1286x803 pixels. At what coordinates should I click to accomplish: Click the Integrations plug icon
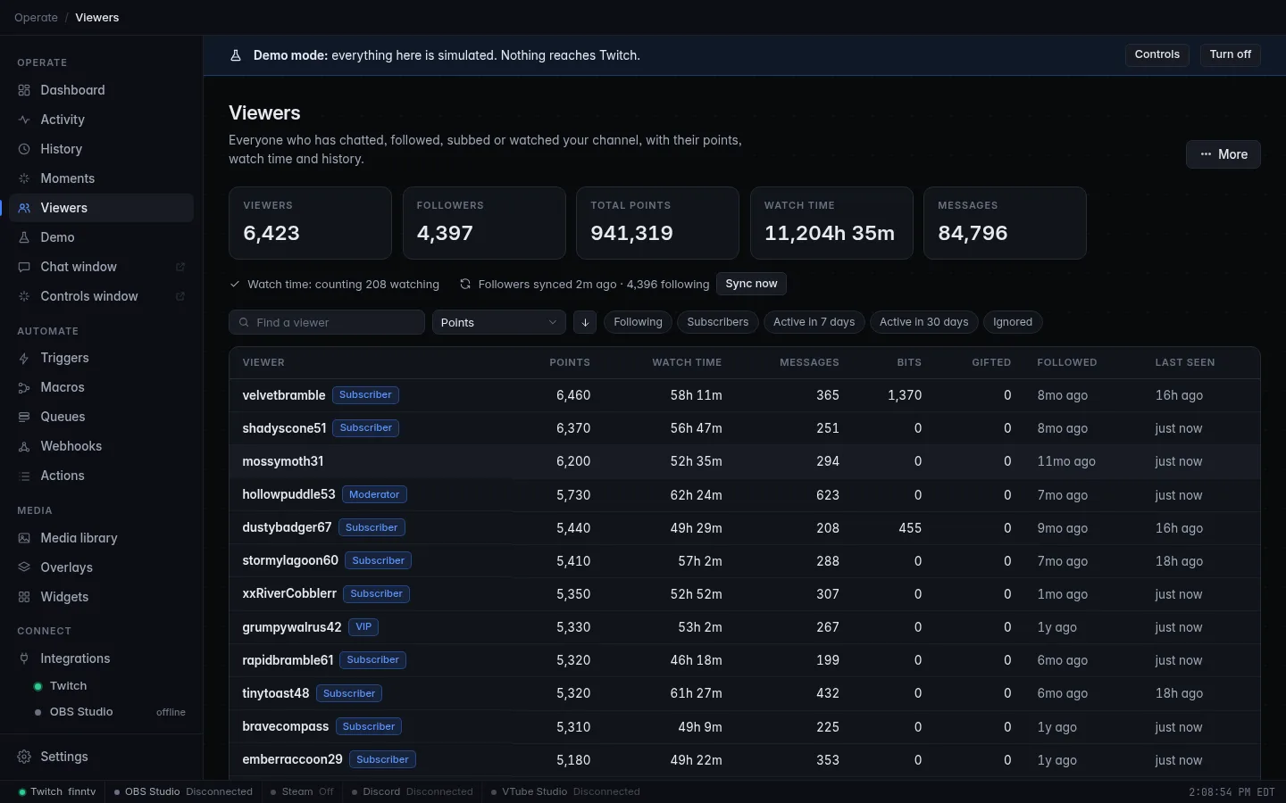(24, 658)
